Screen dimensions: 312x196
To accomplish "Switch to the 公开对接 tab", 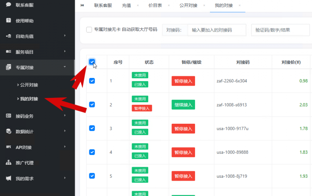I will pos(188,5).
